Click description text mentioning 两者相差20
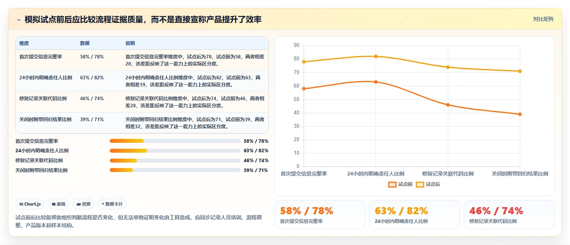The image size is (570, 245). coord(195,60)
